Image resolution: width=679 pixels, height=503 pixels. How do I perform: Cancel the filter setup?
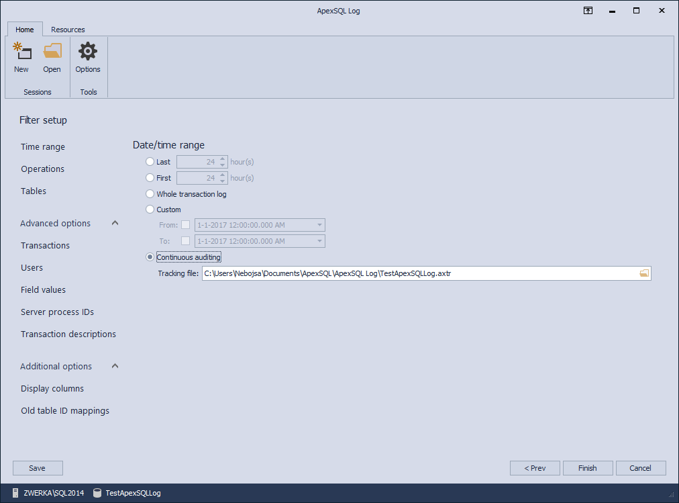pos(641,468)
